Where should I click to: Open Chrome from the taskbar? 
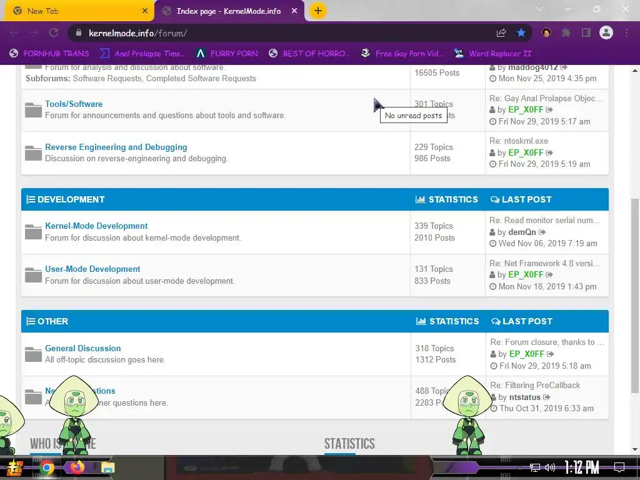[x=46, y=467]
